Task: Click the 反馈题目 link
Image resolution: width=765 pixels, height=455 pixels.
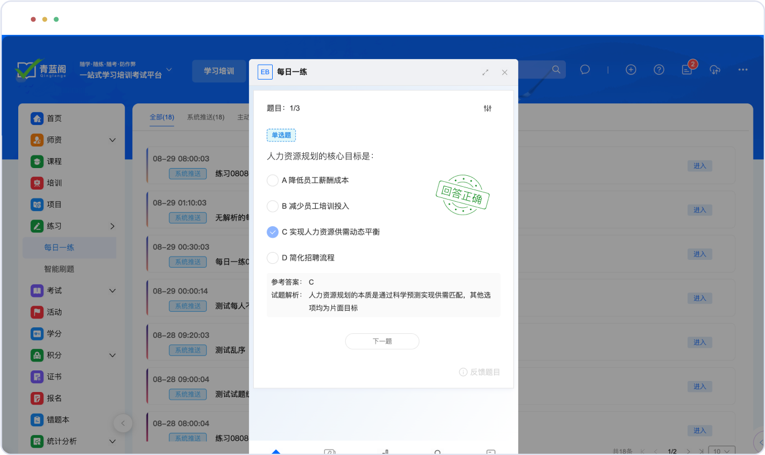Action: (x=480, y=372)
